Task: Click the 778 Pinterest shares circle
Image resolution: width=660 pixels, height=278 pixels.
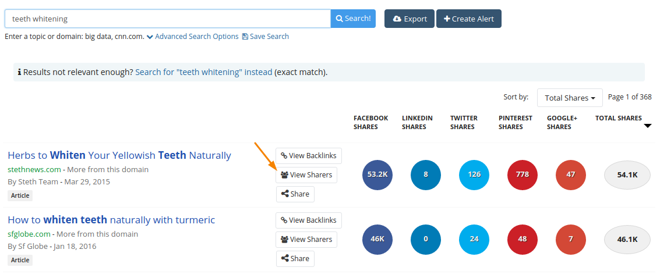Action: pyautogui.click(x=524, y=174)
